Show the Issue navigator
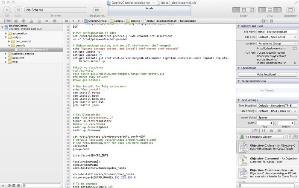 [x=32, y=21]
